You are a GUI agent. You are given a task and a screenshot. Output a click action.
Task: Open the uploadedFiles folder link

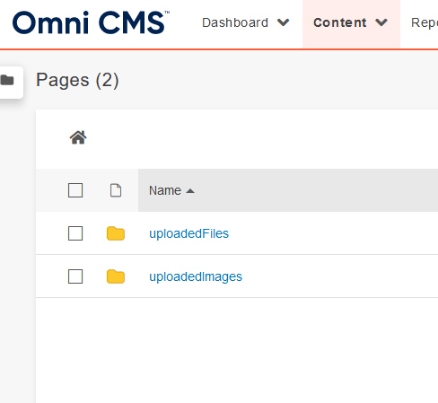click(x=188, y=233)
